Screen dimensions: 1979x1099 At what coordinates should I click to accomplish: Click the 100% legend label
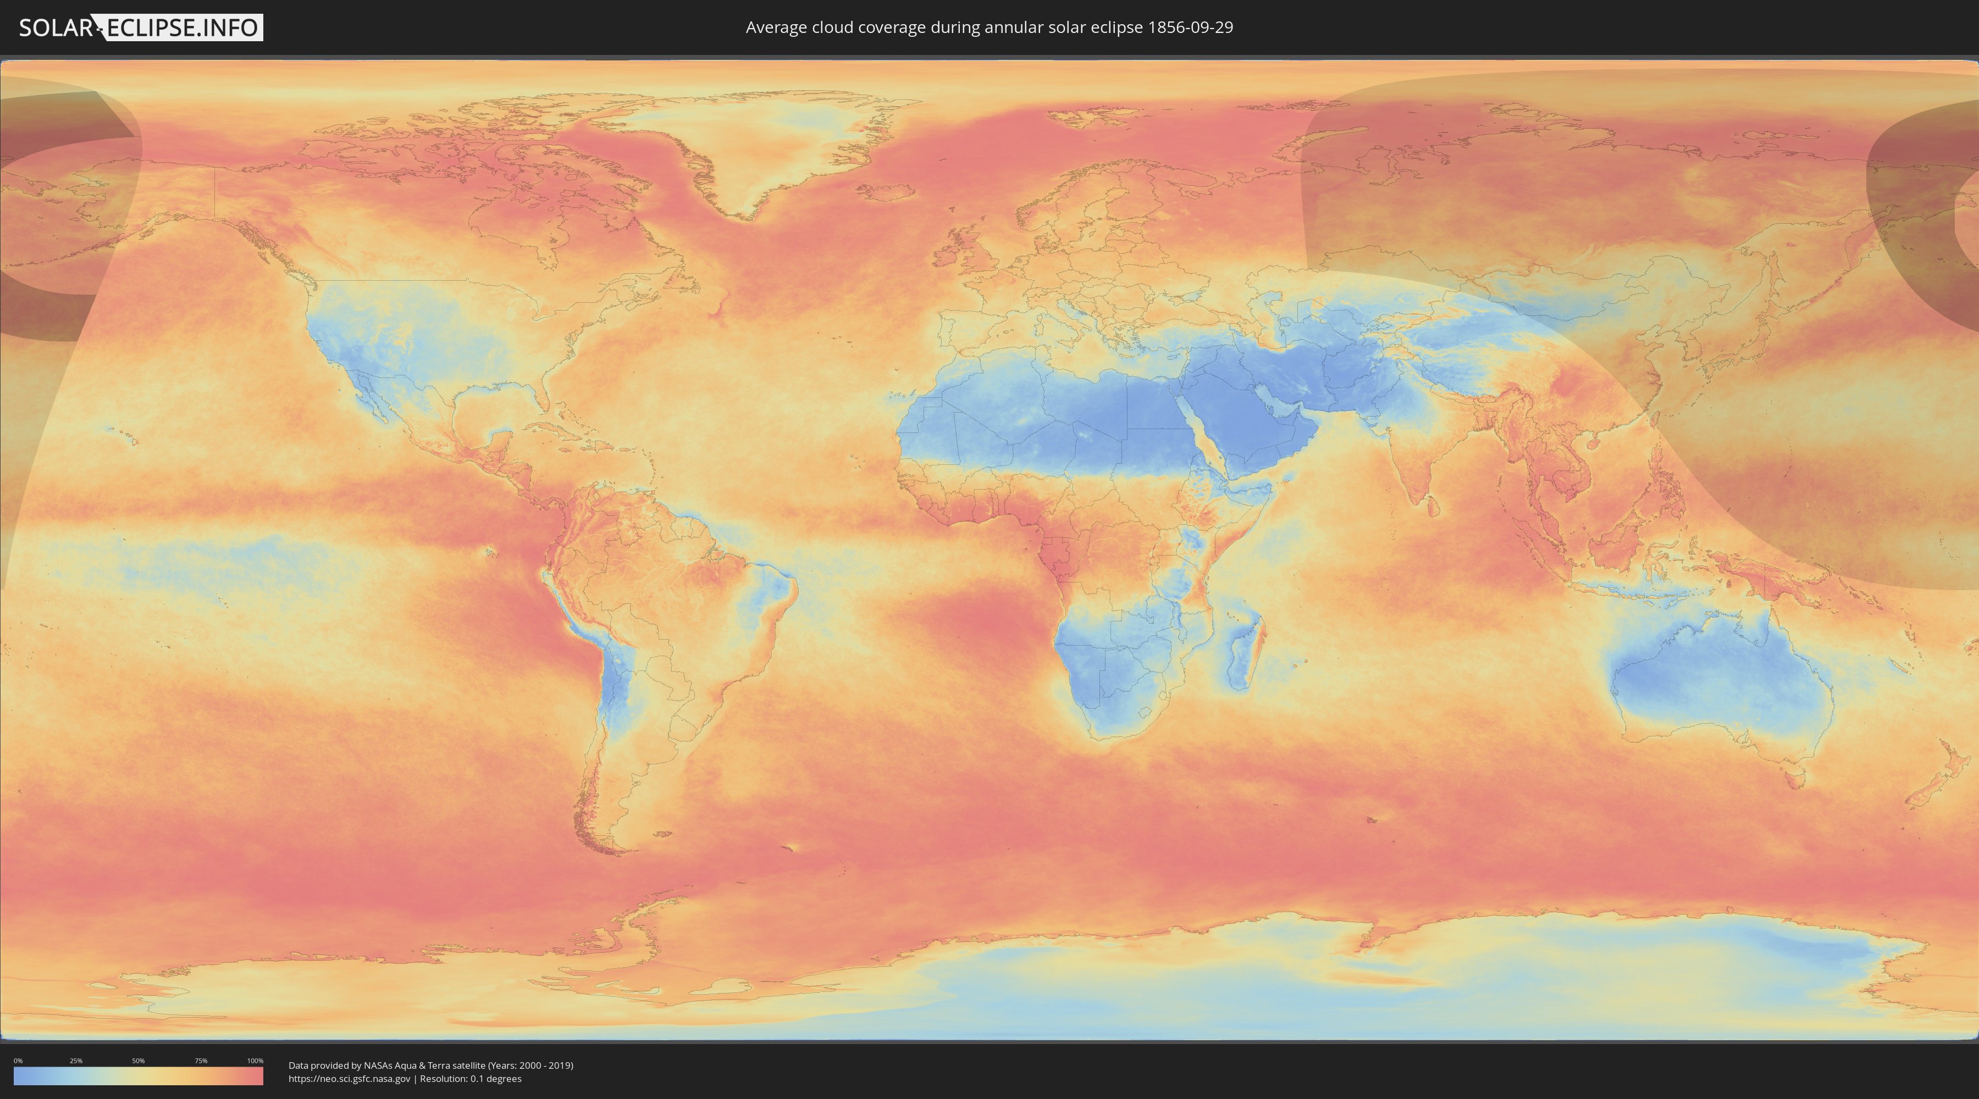(x=255, y=1061)
